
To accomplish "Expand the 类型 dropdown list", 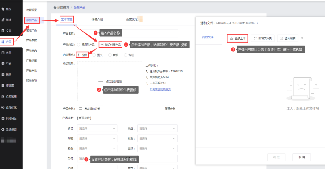I will tap(157, 128).
